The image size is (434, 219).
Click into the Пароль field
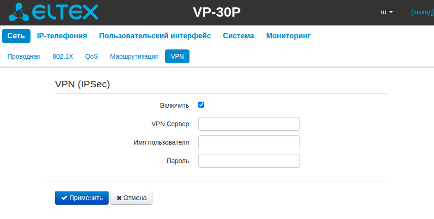249,161
